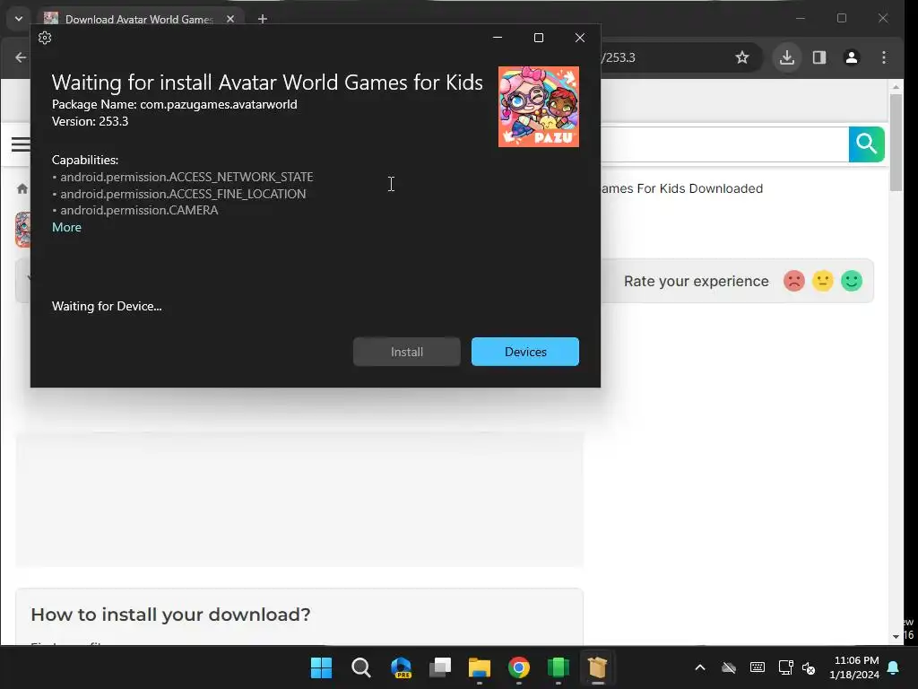Open Task View on taskbar
This screenshot has width=918, height=689.
tap(440, 667)
